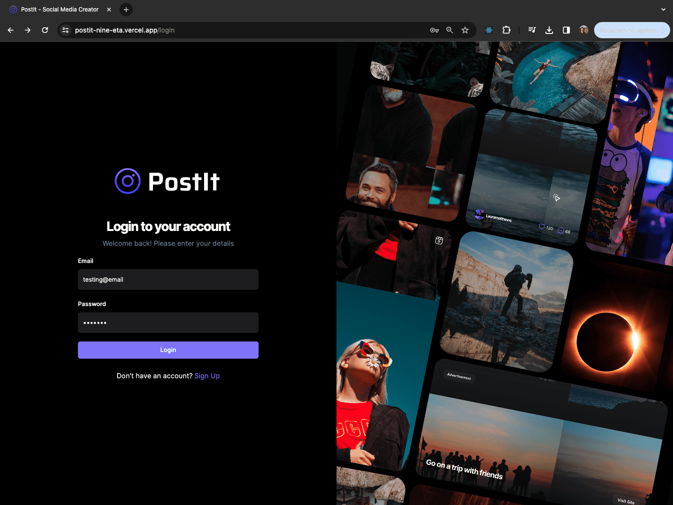Click the Visit Site button
The height and width of the screenshot is (505, 673).
(x=626, y=501)
